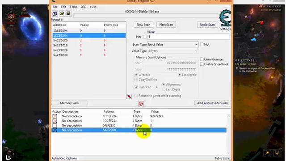286x161 pixels.
Task: Click the process name 00000514-Diablo III64.exe
Action: click(142, 12)
